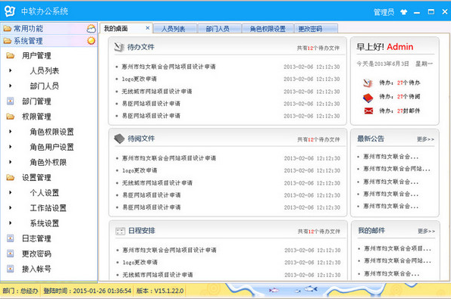Close the 我的桌面 tab
The image size is (451, 299).
(x=148, y=28)
